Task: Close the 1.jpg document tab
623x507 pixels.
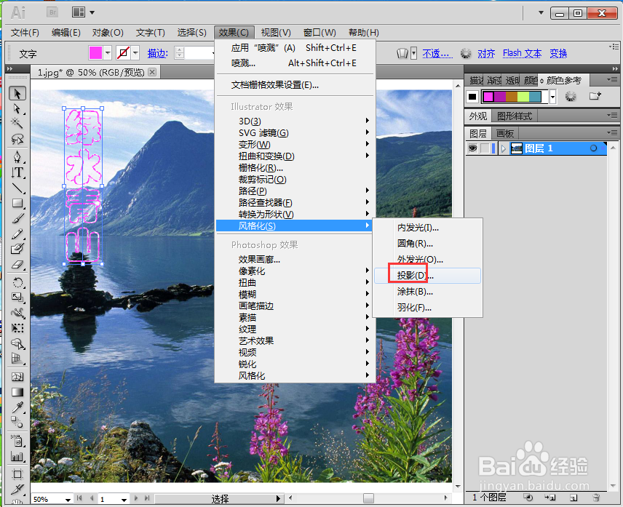Action: (x=152, y=72)
